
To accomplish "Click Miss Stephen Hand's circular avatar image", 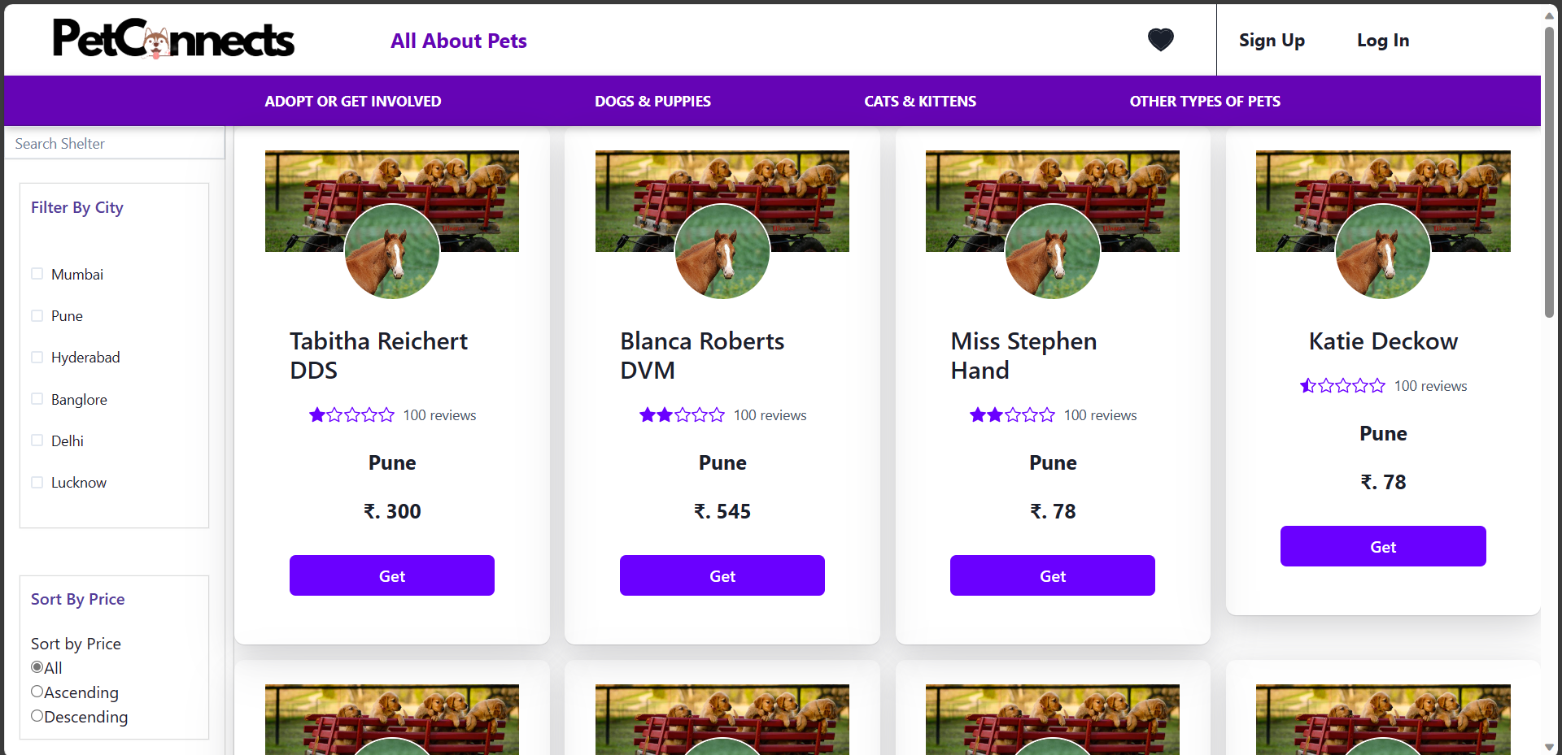I will click(x=1052, y=251).
